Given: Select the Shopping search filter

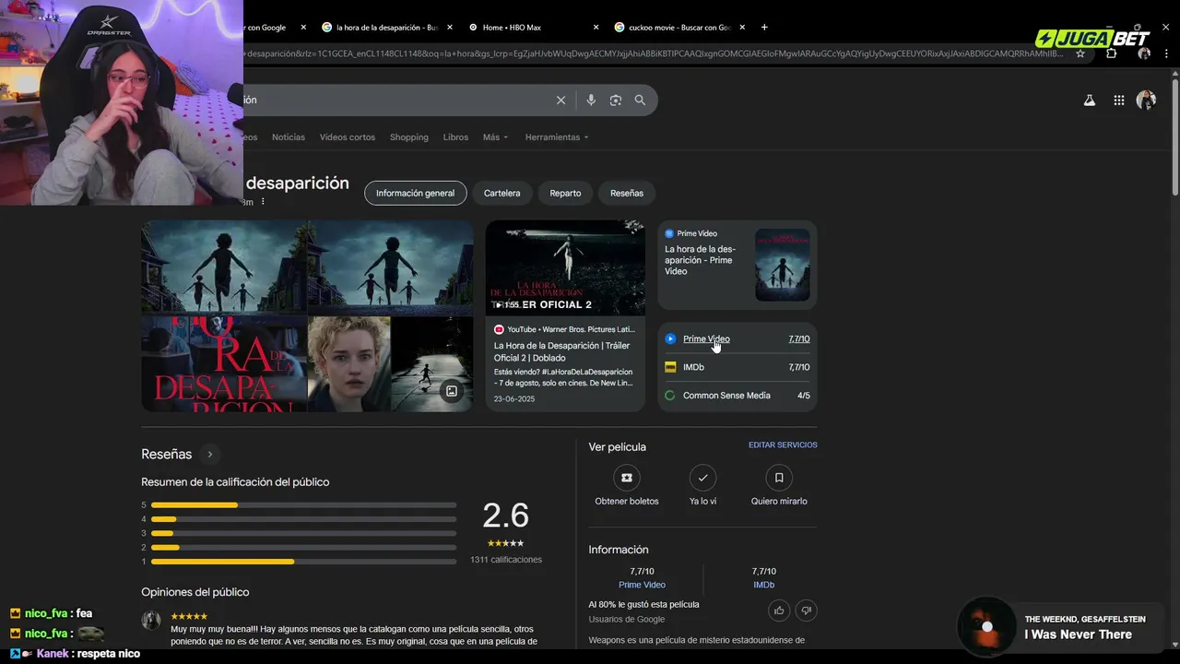Looking at the screenshot, I should (409, 137).
